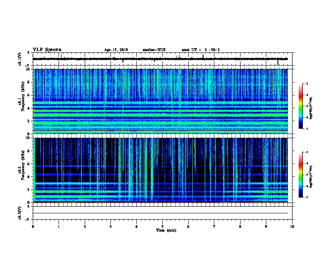Click the ch.2 "Frequency (kHz)" axis label
Image resolution: width=329 pixels, height=254 pixels.
pos(23,165)
